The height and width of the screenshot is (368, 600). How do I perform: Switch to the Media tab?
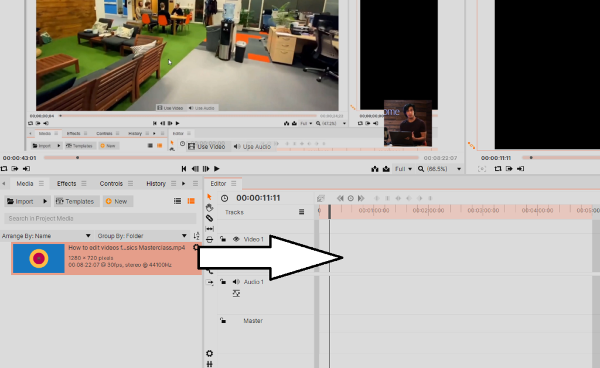25,183
